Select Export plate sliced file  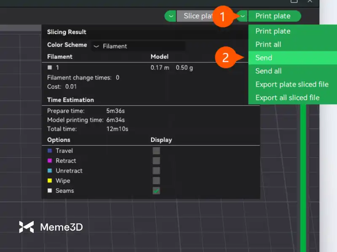(292, 84)
